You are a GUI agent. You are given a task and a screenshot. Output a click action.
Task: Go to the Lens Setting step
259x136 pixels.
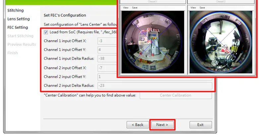coord(19,19)
